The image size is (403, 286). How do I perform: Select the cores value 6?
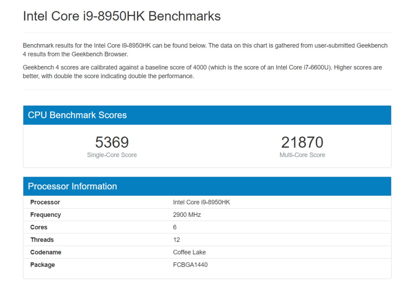pyautogui.click(x=175, y=227)
